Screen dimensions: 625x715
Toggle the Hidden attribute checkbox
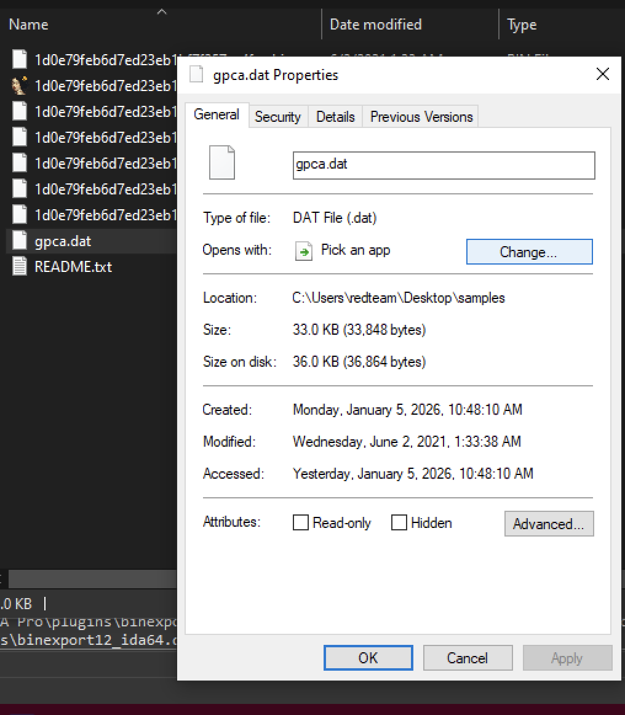click(x=399, y=522)
